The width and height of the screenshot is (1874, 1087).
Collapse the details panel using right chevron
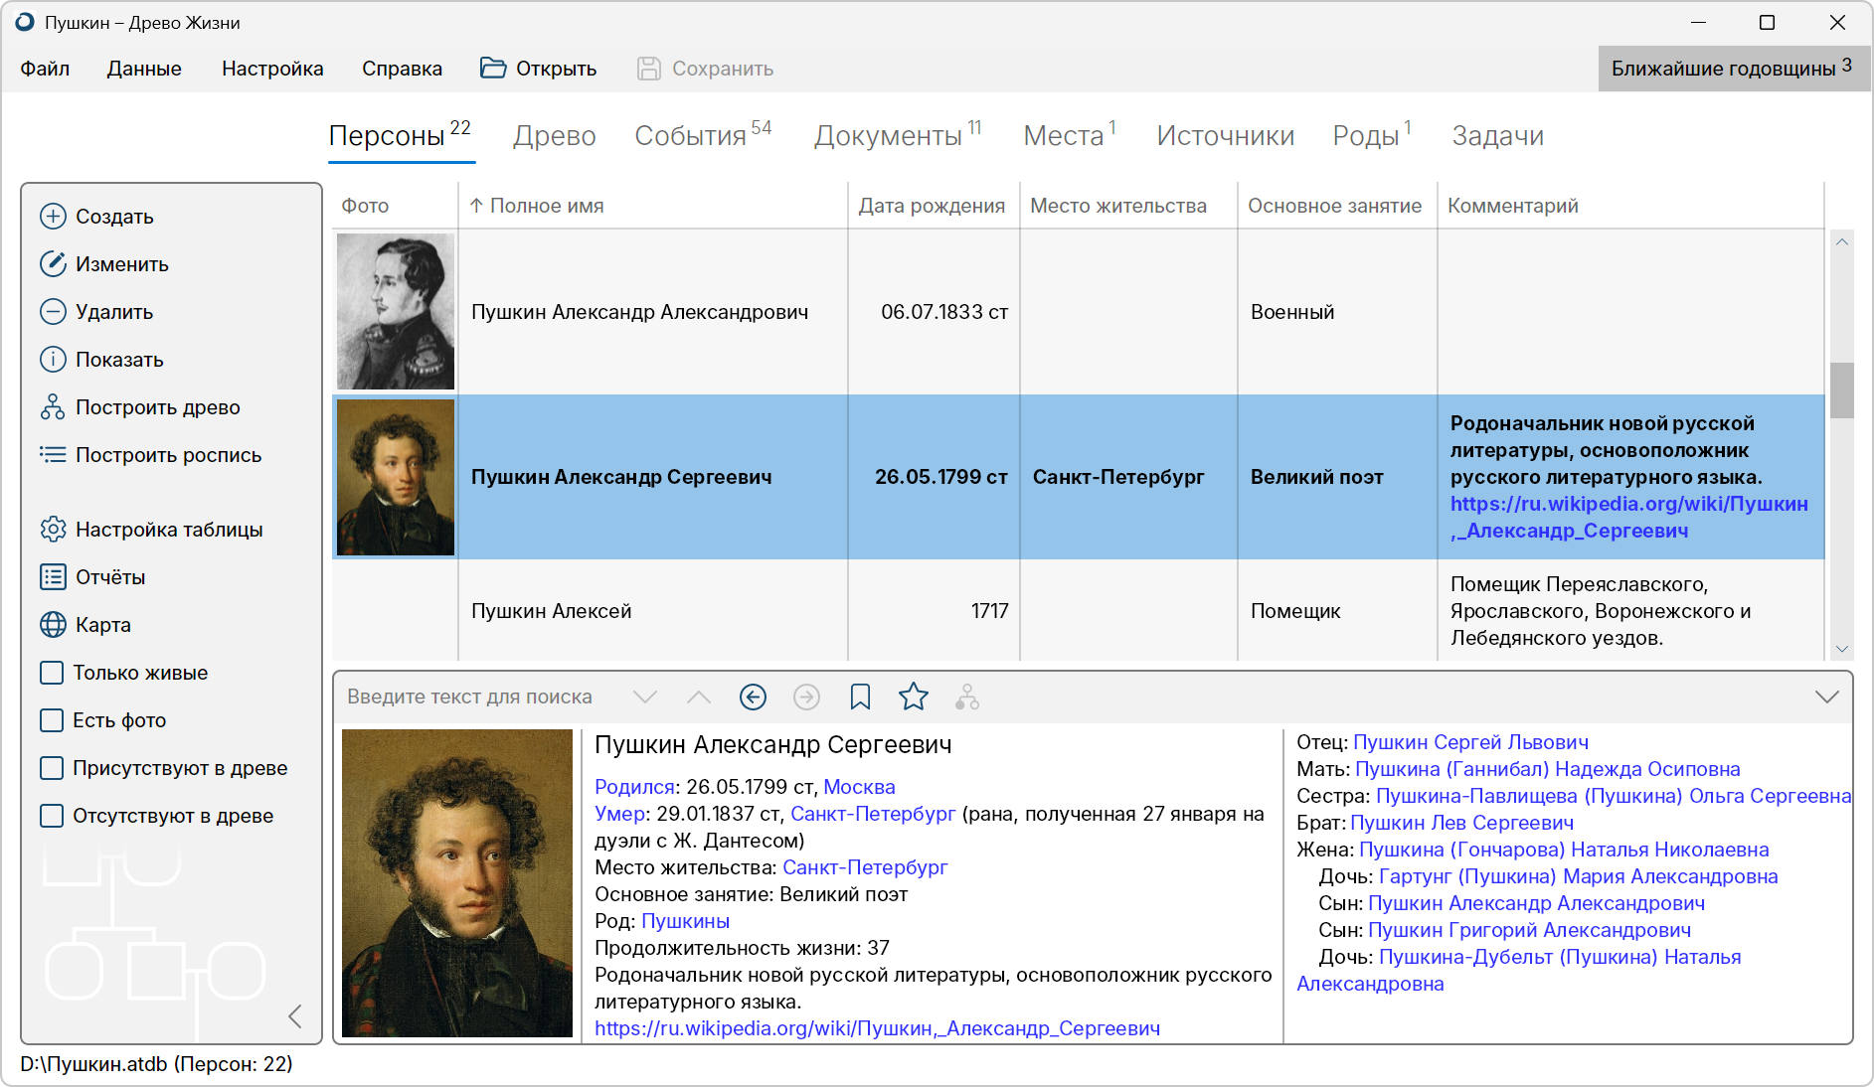tap(1826, 698)
